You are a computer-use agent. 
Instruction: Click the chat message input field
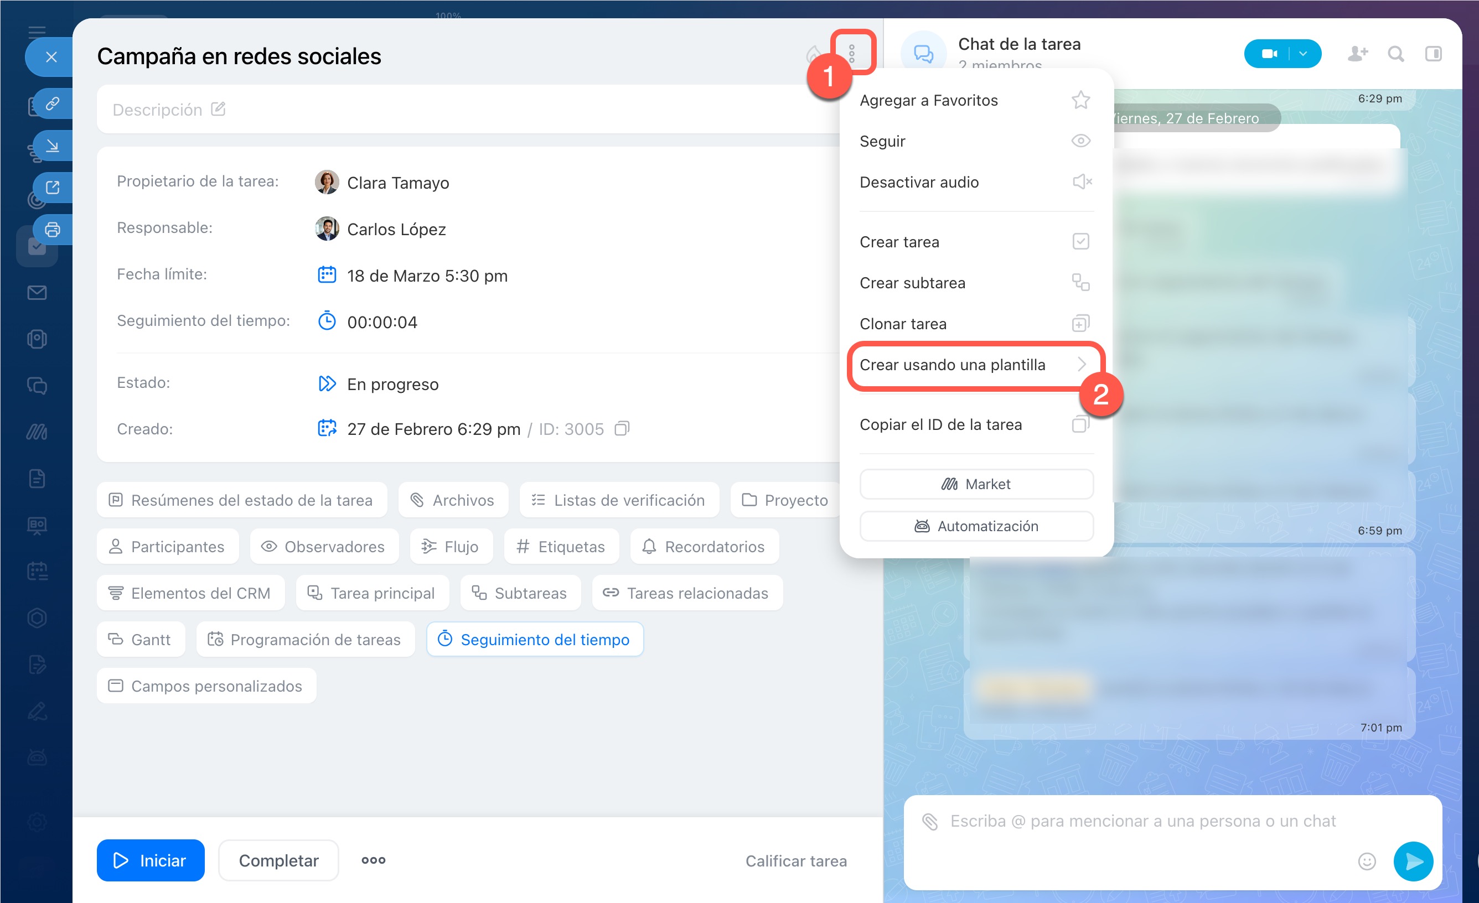click(x=1143, y=821)
